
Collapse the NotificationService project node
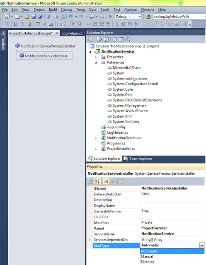90,52
